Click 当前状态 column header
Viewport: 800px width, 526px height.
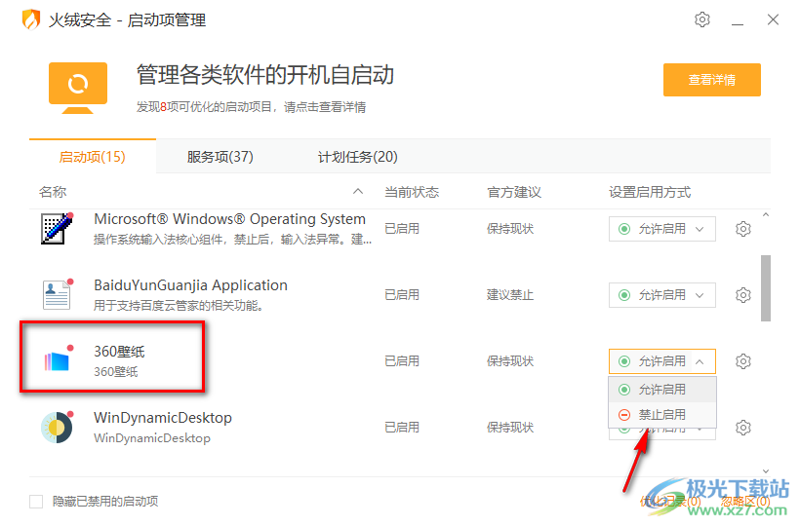coord(412,192)
